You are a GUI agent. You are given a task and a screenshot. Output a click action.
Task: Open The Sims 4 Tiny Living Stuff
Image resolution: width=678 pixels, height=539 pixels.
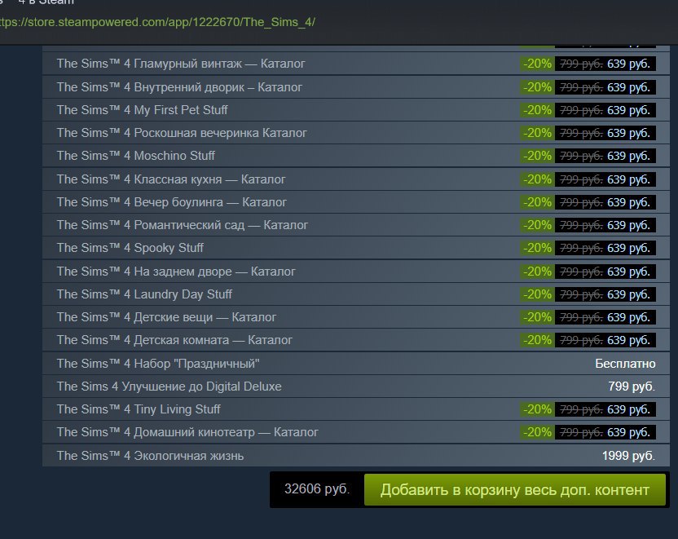point(356,409)
